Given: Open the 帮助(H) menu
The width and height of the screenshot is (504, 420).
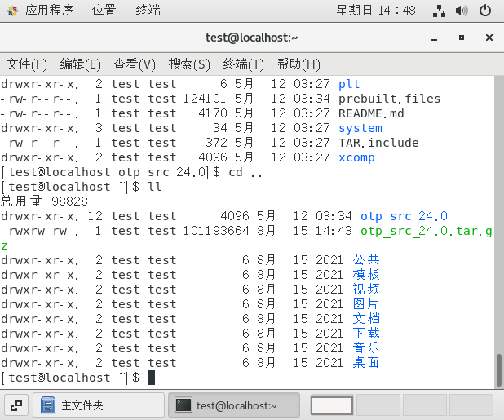Looking at the screenshot, I should (298, 64).
